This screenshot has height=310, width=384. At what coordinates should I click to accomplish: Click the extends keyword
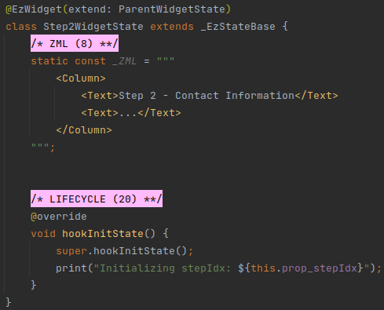coord(172,27)
